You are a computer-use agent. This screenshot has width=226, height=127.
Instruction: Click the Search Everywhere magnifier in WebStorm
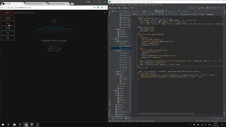pos(224,8)
